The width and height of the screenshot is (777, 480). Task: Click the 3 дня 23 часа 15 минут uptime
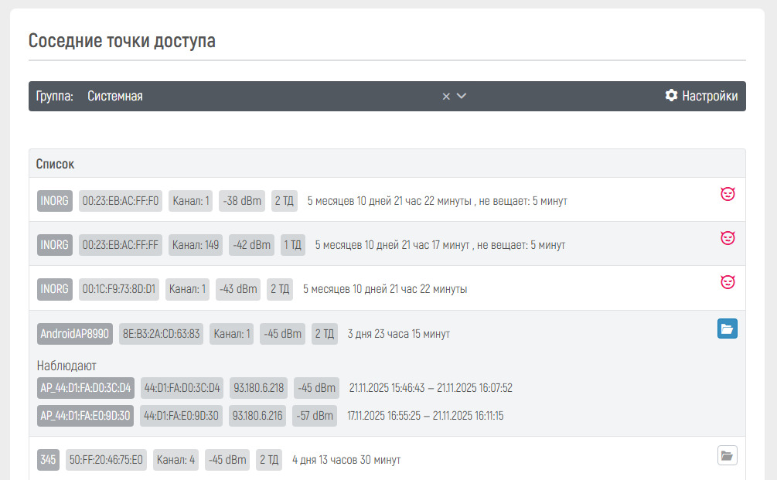coord(399,334)
